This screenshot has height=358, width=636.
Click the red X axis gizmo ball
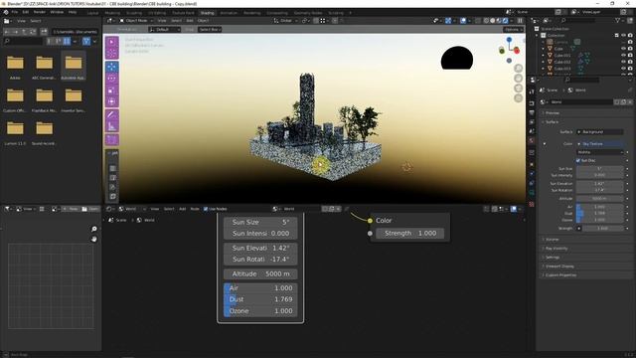517,51
